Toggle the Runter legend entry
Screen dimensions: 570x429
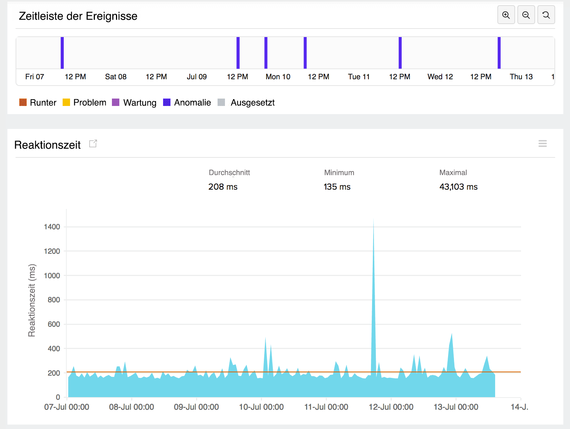point(38,103)
